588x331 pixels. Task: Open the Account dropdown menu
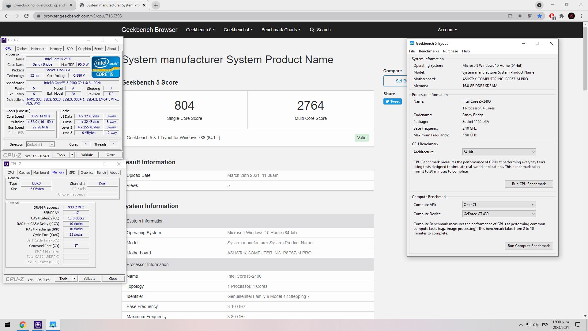(447, 30)
